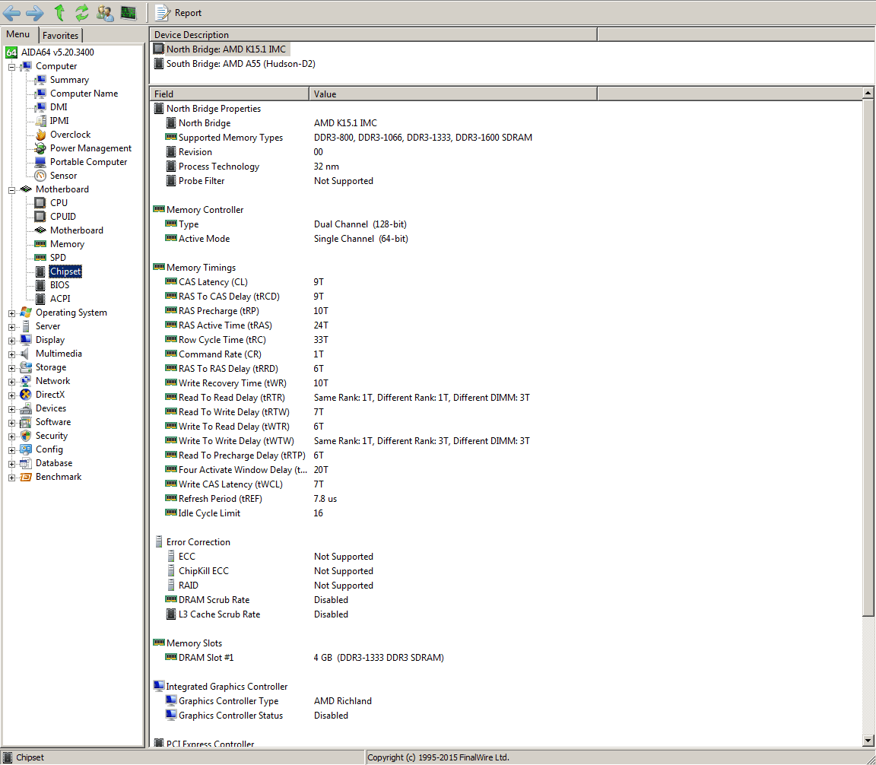Select the Menu tab
Viewport: 876px width, 765px height.
pos(18,35)
